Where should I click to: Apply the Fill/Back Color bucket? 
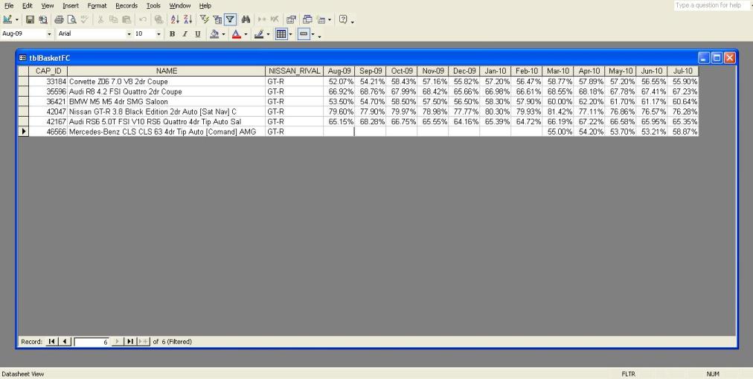(x=214, y=34)
